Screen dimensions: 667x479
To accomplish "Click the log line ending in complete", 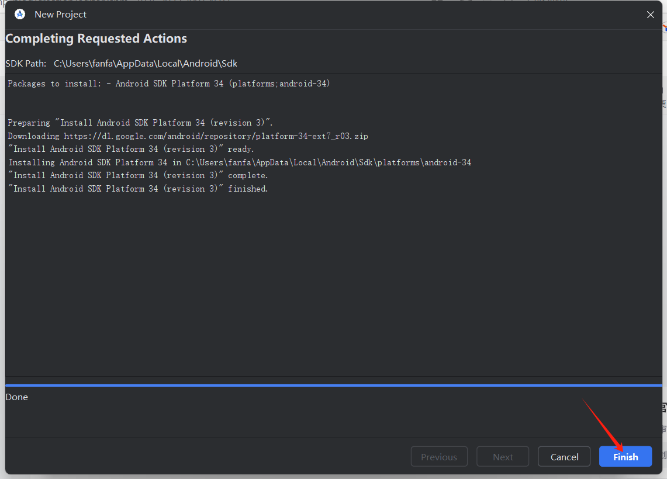I will pyautogui.click(x=138, y=175).
